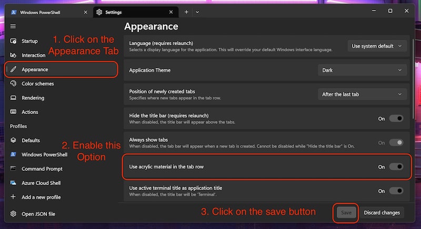This screenshot has width=421, height=229.
Task: Click the Open JSON file gear icon
Action: click(x=13, y=214)
